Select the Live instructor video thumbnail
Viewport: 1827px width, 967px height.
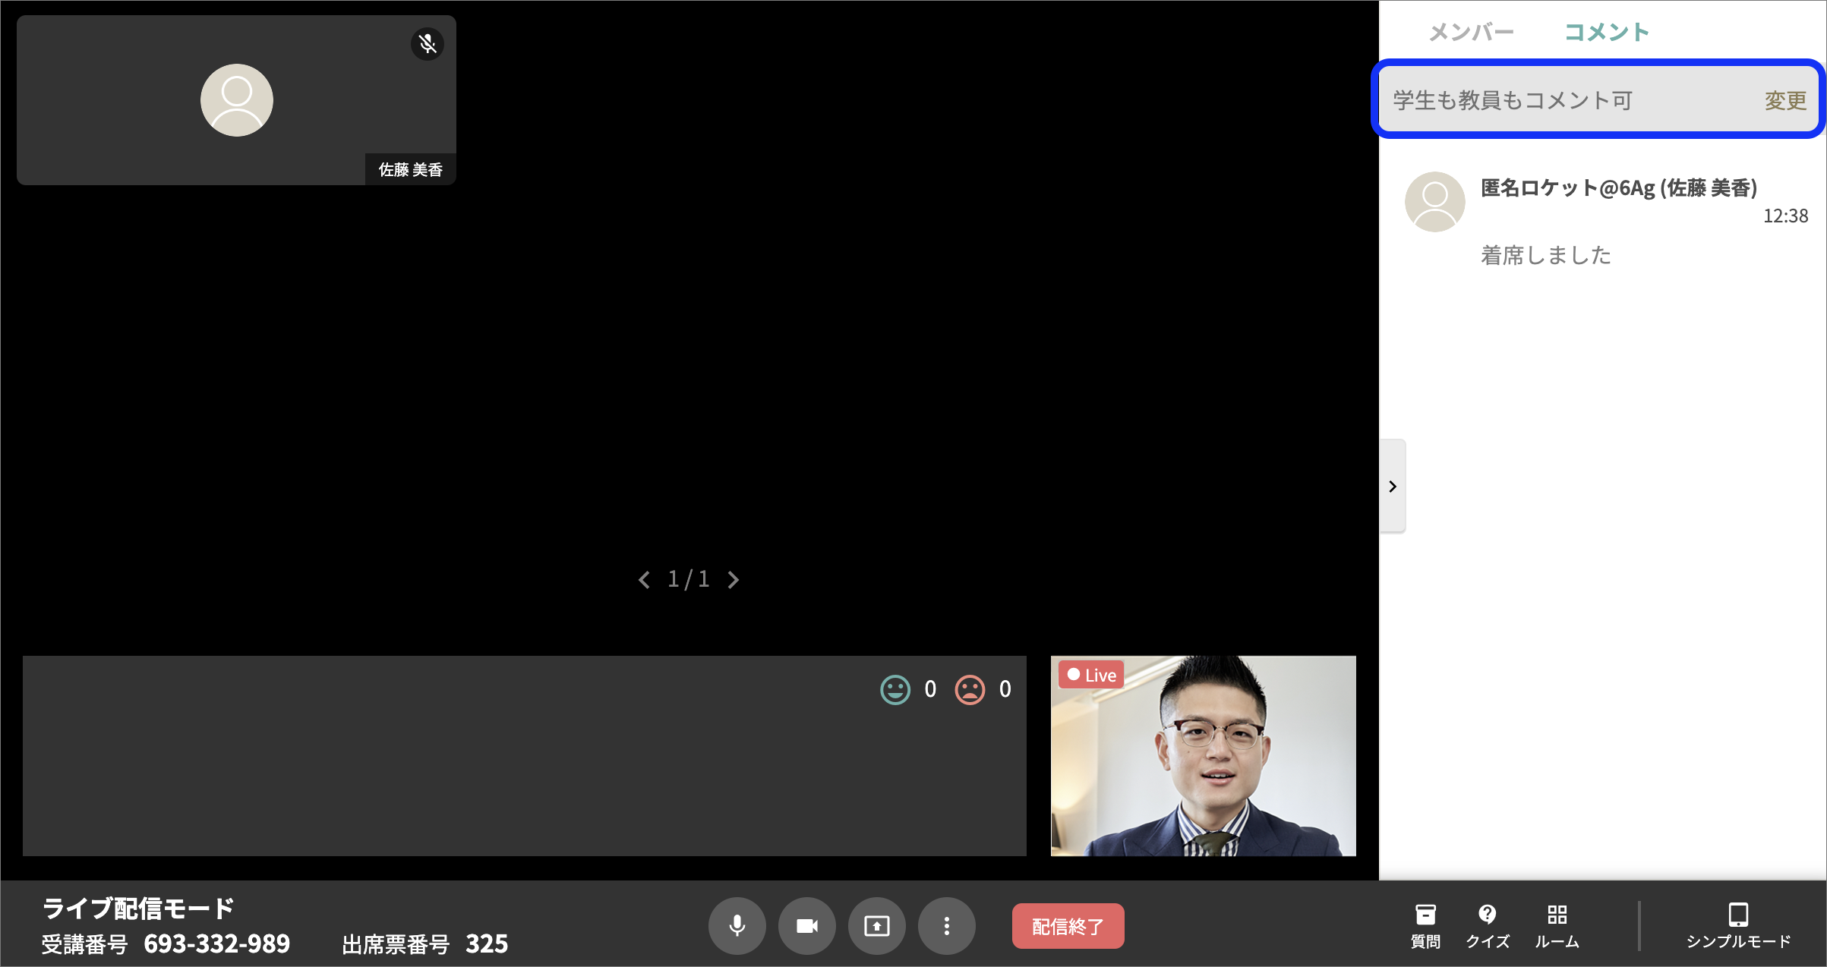pos(1204,756)
